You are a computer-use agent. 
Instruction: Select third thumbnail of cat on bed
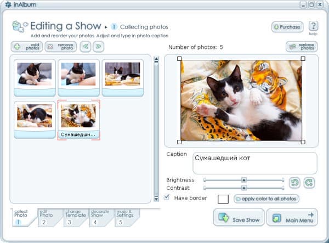coord(123,78)
